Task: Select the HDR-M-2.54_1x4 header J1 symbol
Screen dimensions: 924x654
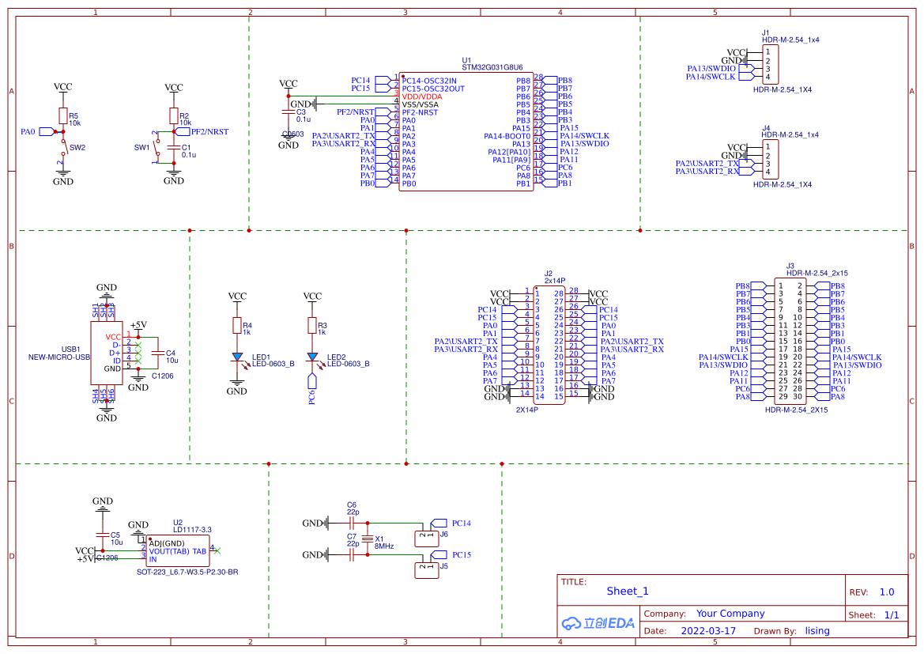Action: [771, 65]
